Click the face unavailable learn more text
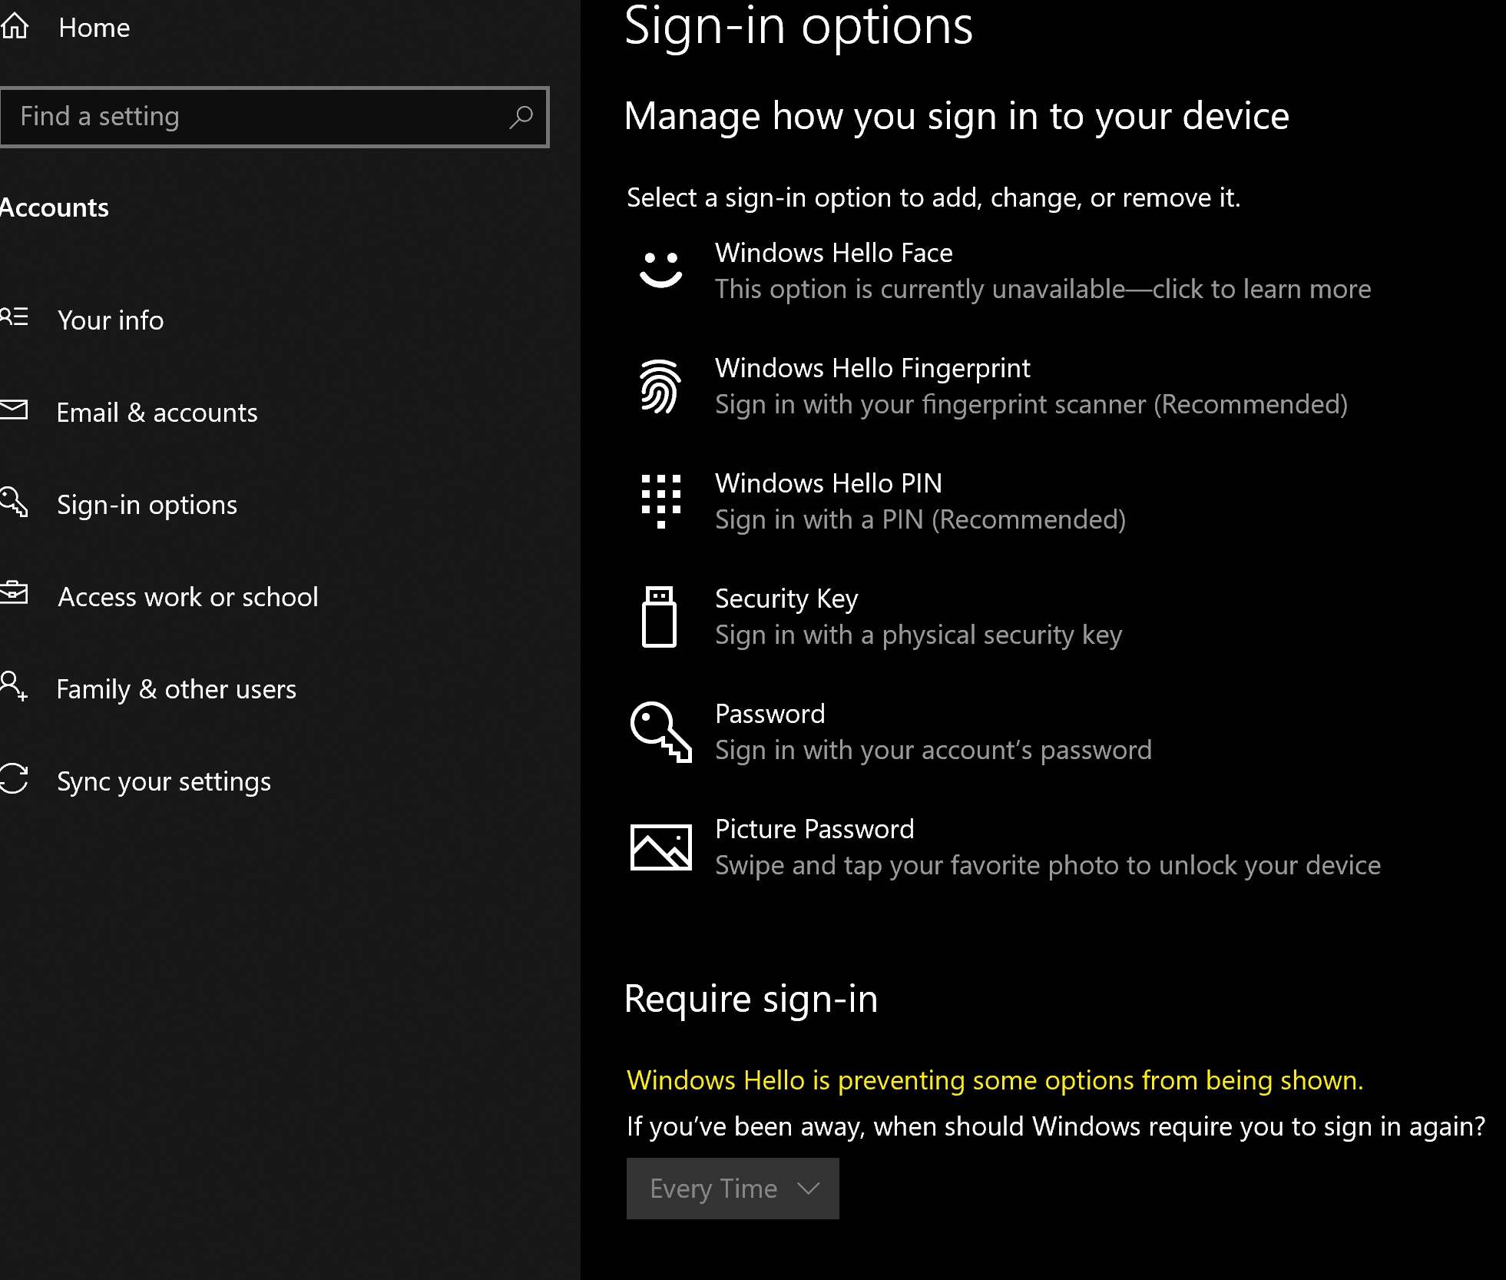 [x=1042, y=290]
